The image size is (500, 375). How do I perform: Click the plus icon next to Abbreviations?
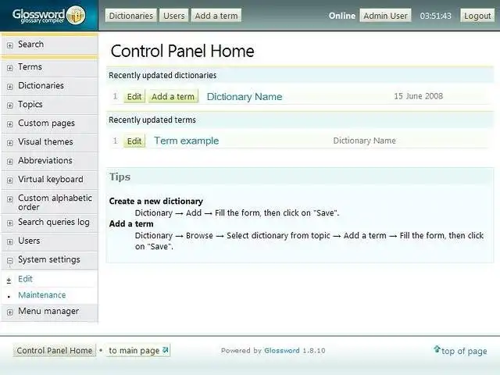(10, 162)
